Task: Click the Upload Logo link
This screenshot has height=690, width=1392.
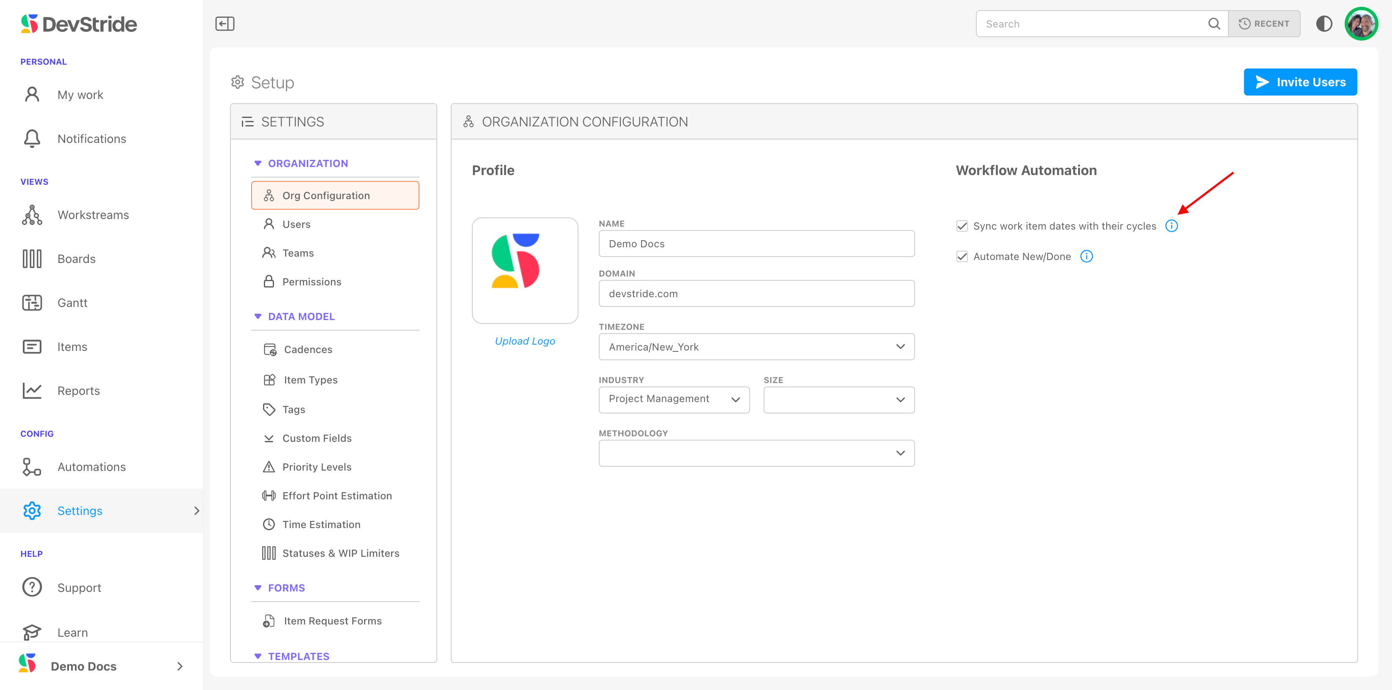Action: tap(524, 341)
